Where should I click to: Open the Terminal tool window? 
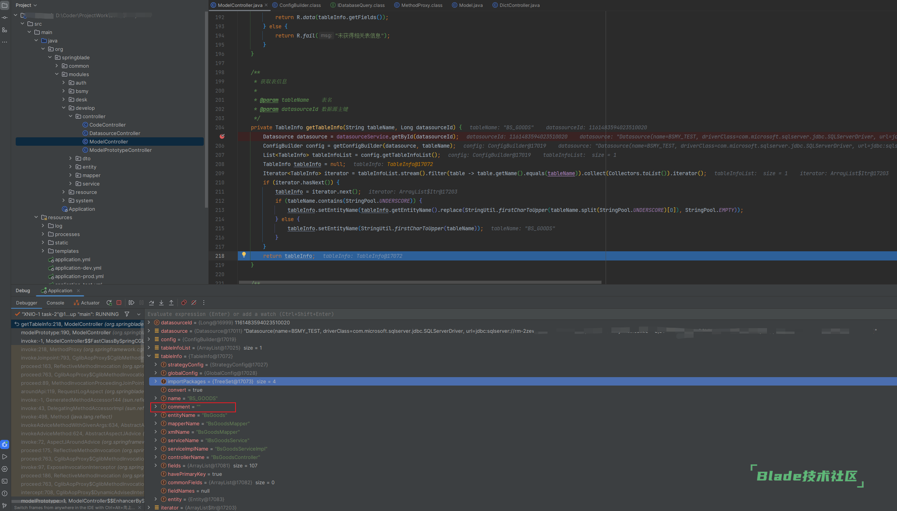click(x=5, y=481)
